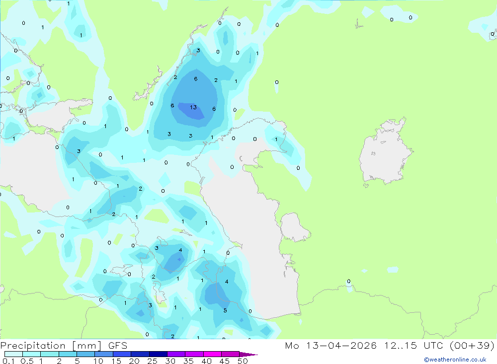Select the 'Precipitation [mm]' title text
The image size is (497, 364).
tap(51, 345)
